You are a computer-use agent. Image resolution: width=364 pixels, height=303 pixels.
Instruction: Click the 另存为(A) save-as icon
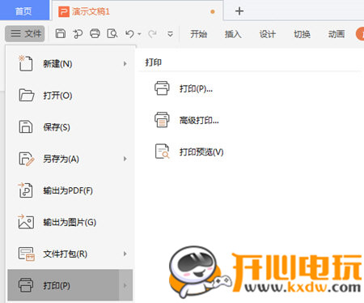pos(26,159)
